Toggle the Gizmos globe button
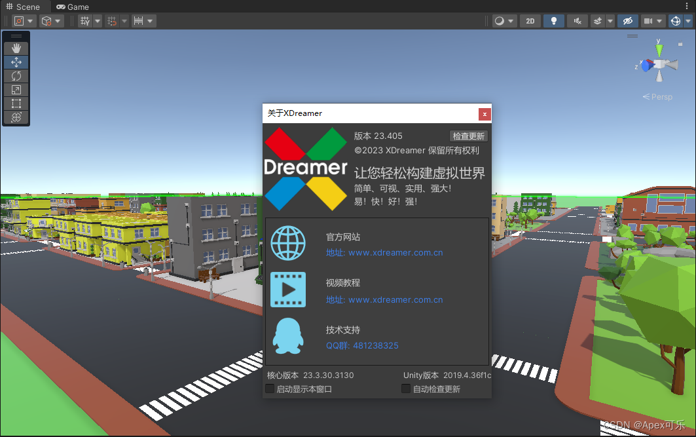The image size is (696, 437). (676, 21)
